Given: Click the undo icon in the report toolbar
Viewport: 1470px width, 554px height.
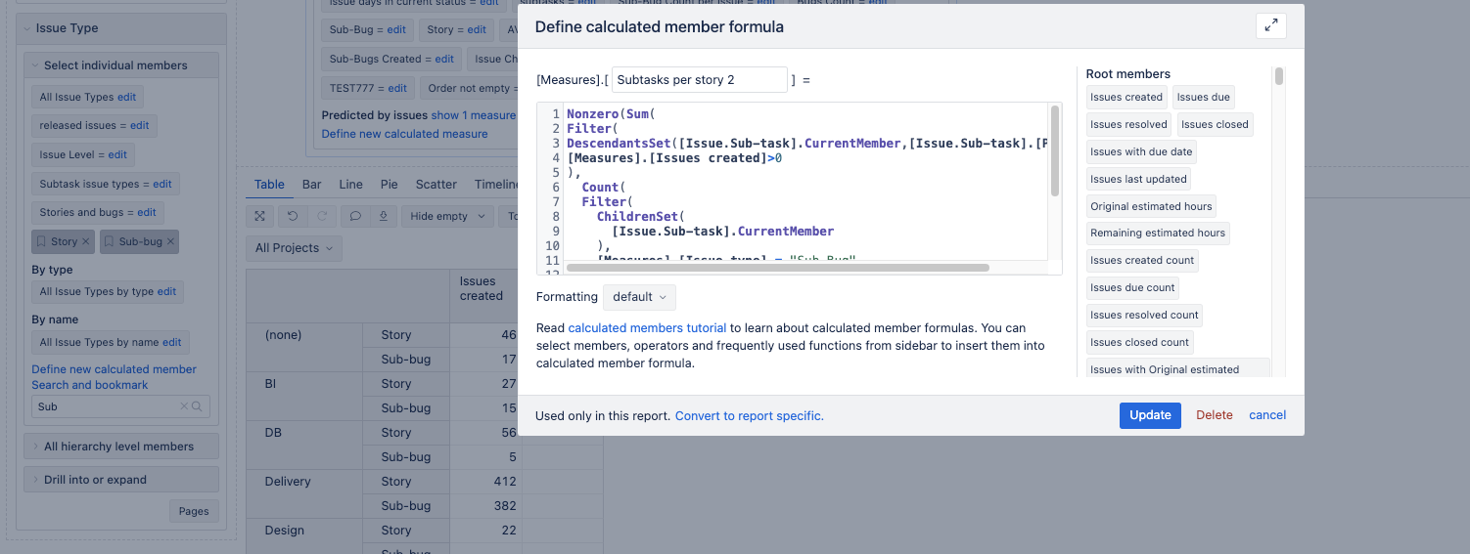Looking at the screenshot, I should click(x=293, y=216).
